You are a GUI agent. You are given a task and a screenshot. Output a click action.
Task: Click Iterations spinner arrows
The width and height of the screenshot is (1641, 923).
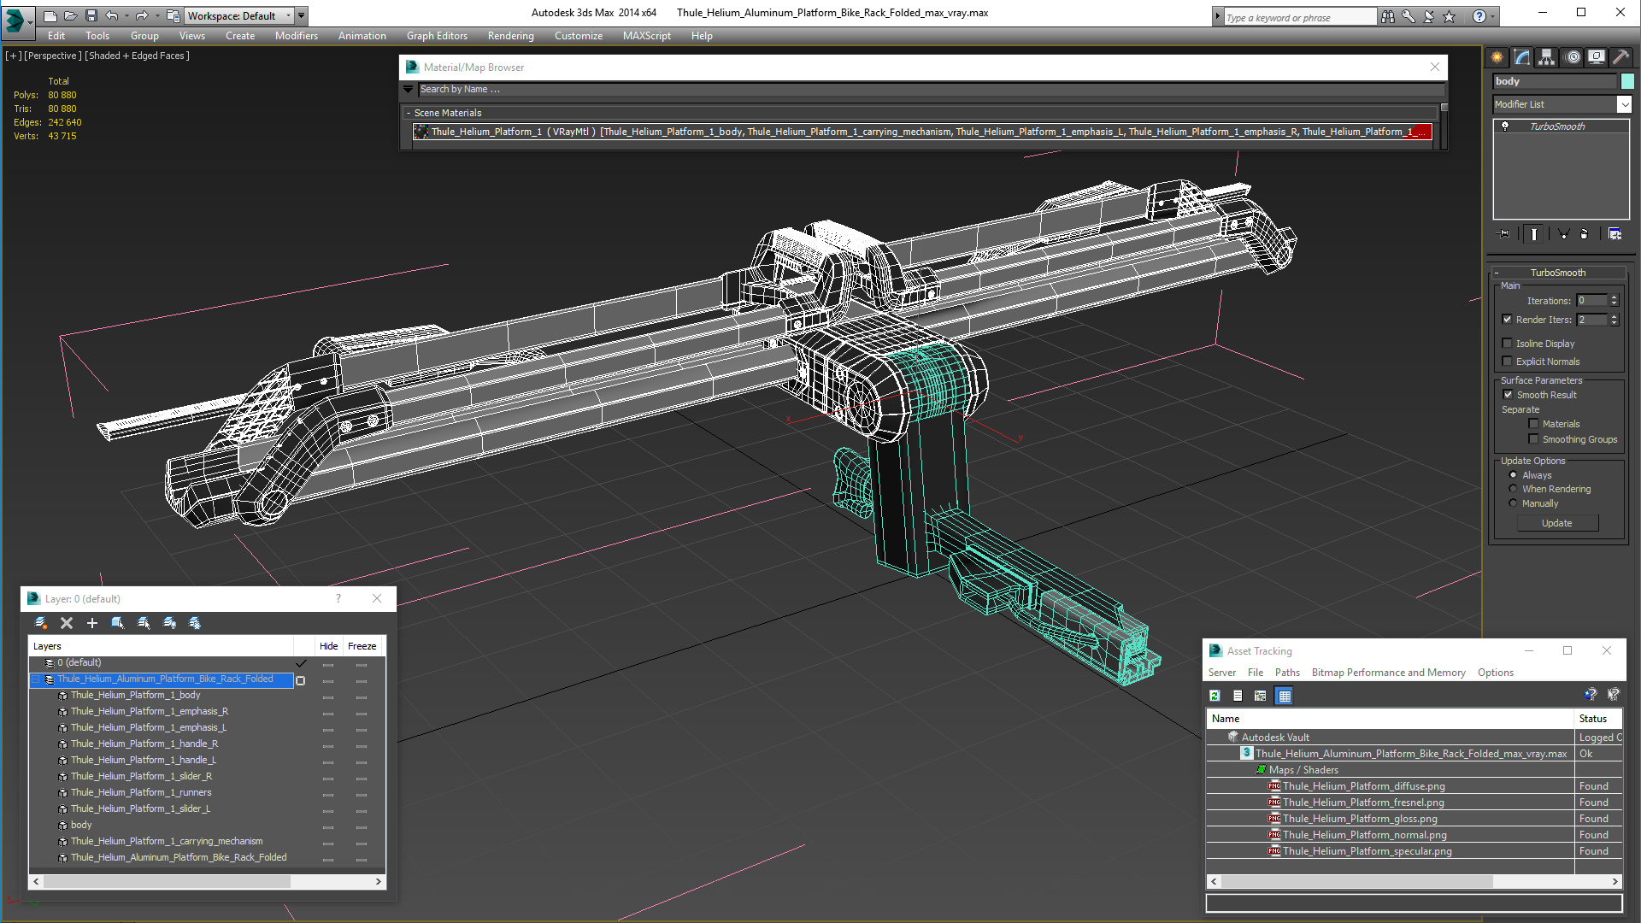click(1614, 301)
